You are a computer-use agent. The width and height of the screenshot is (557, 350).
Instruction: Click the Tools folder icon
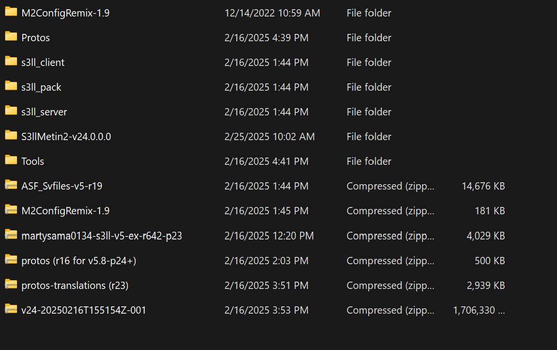pos(11,160)
